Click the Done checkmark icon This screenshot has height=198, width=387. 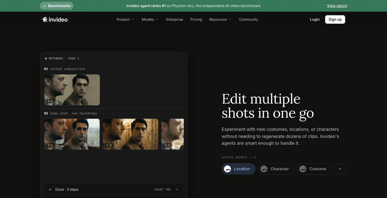[x=50, y=190]
